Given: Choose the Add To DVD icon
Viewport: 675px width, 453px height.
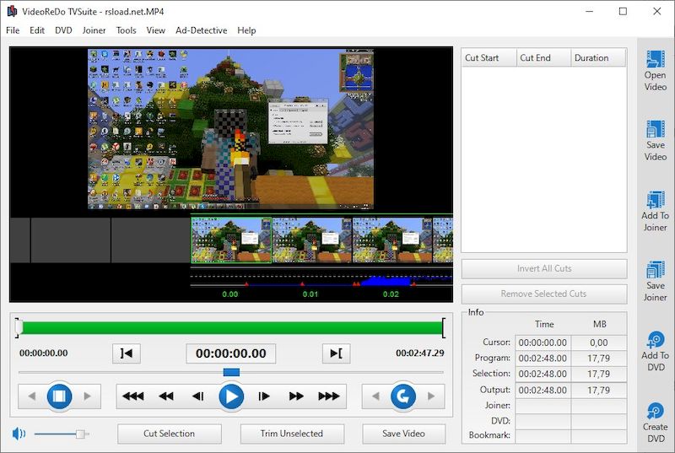Looking at the screenshot, I should 656,351.
